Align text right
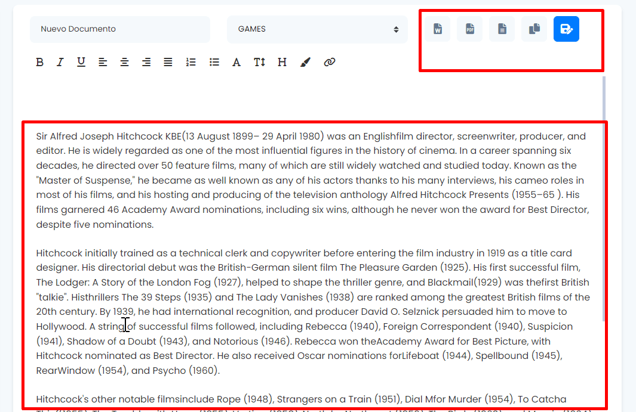 coord(146,62)
